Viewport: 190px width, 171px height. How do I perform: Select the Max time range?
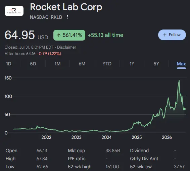tap(181, 64)
